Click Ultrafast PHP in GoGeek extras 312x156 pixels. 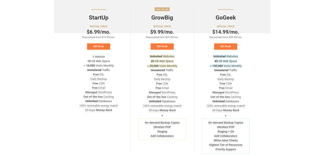(x=226, y=127)
